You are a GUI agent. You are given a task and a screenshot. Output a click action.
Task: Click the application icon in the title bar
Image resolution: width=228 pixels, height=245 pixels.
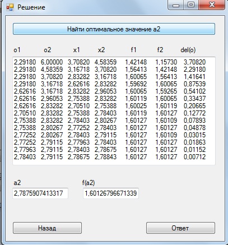tap(10, 7)
